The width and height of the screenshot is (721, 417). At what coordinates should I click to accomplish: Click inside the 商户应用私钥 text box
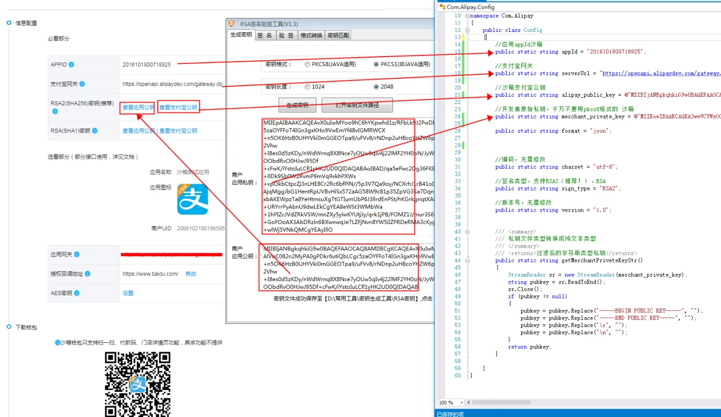[x=348, y=176]
